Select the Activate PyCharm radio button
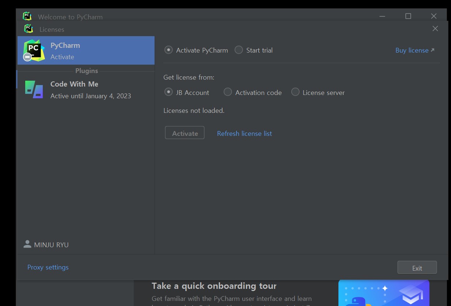The height and width of the screenshot is (306, 451). click(168, 50)
